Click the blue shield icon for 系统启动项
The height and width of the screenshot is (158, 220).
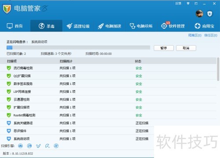(9, 139)
